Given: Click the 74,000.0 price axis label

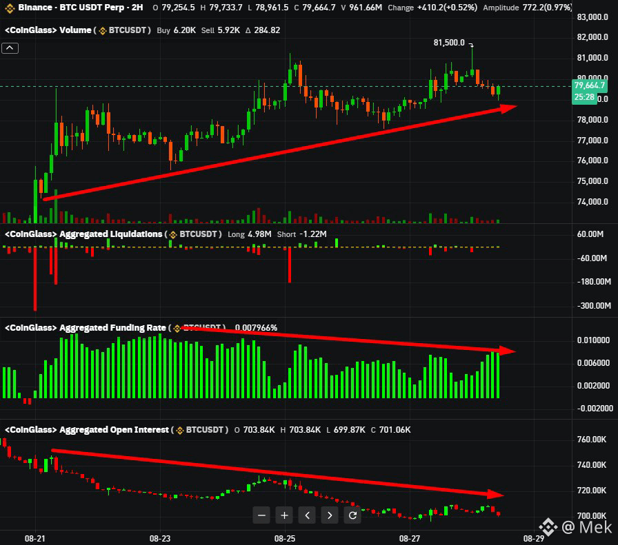Looking at the screenshot, I should pyautogui.click(x=592, y=202).
